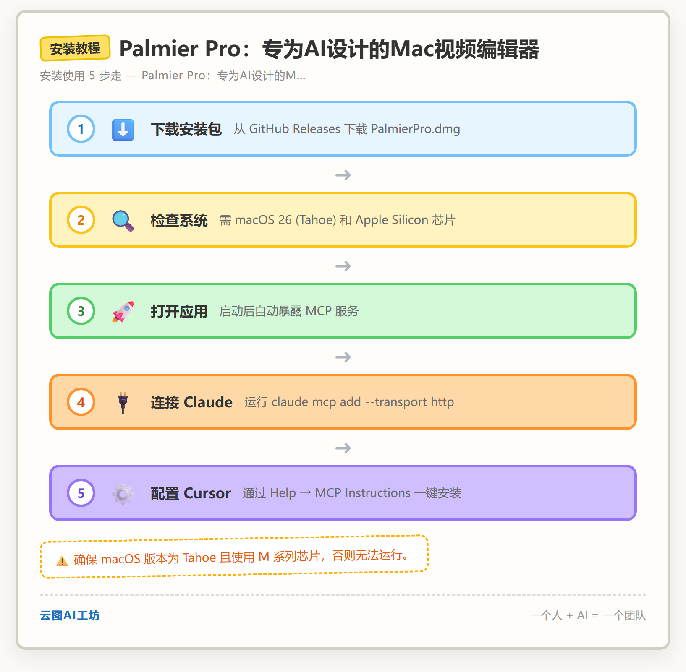Select the 检查系统 step title

[179, 220]
